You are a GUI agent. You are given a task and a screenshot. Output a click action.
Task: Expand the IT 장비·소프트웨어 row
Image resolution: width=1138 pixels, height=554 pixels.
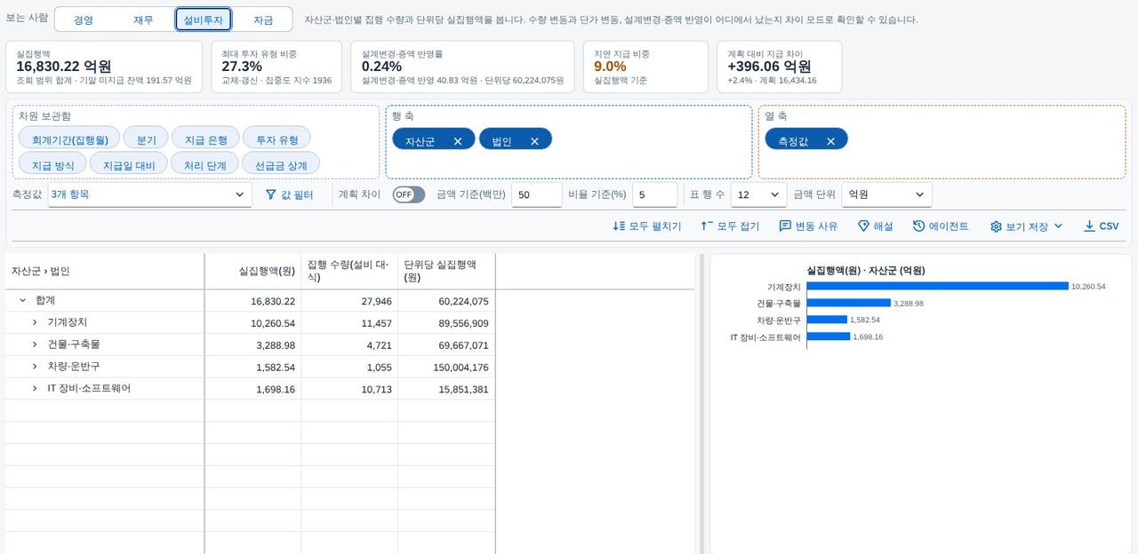(x=35, y=389)
